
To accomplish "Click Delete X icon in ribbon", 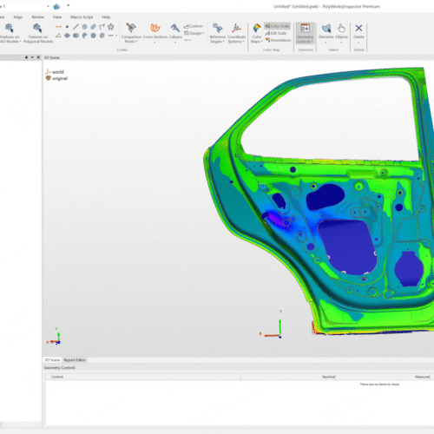I will point(358,28).
